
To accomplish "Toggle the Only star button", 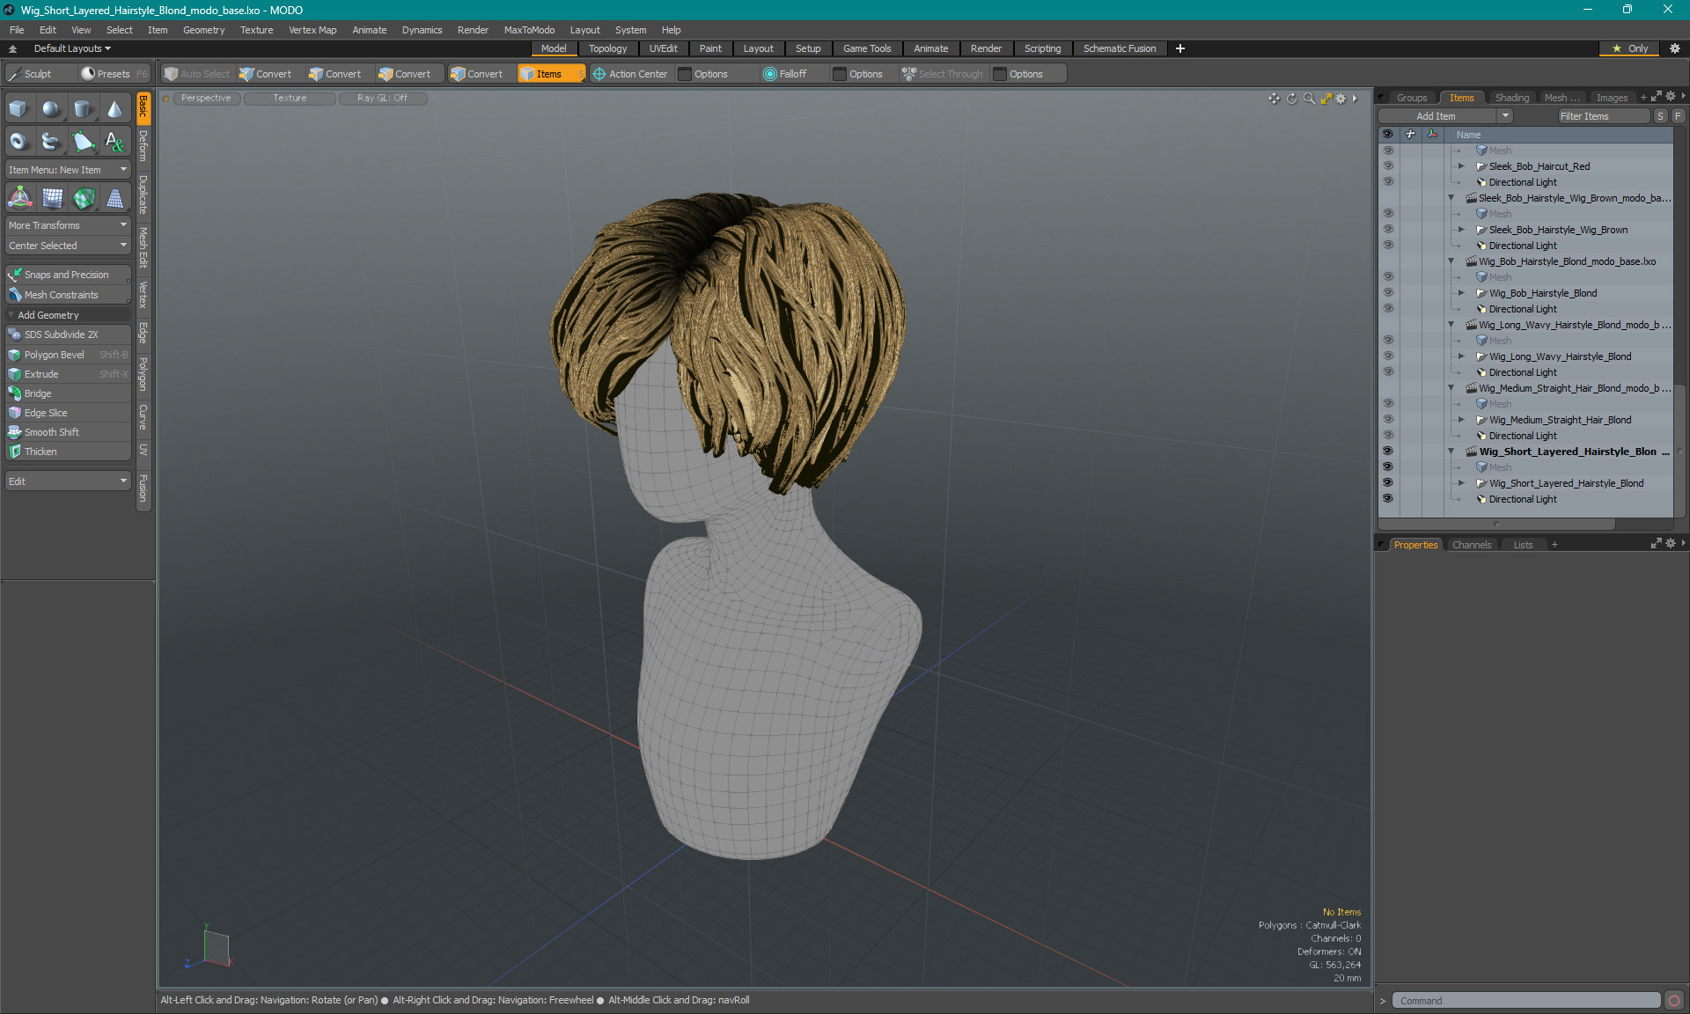I will [x=1629, y=48].
